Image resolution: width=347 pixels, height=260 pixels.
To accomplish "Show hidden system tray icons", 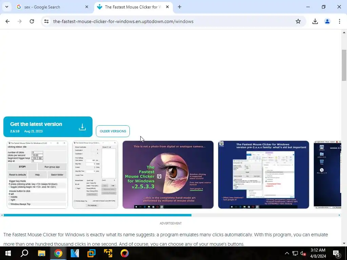I will click(287, 253).
